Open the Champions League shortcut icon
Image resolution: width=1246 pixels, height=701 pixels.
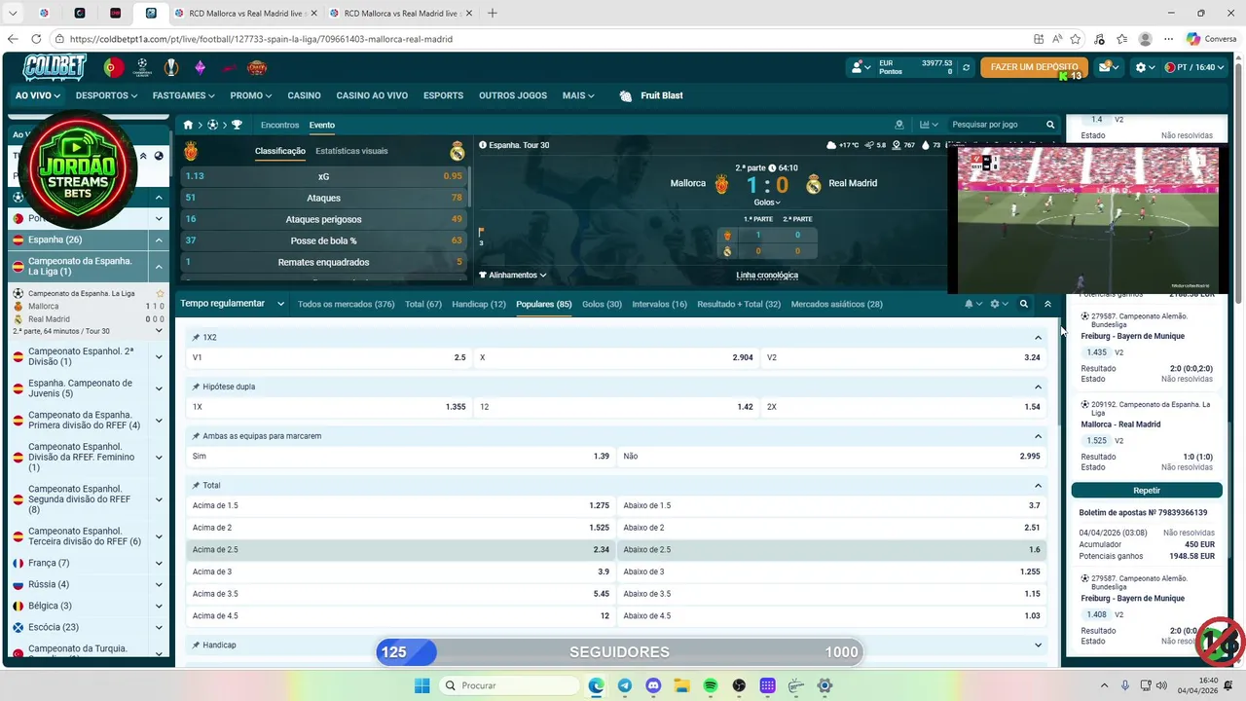coord(142,68)
